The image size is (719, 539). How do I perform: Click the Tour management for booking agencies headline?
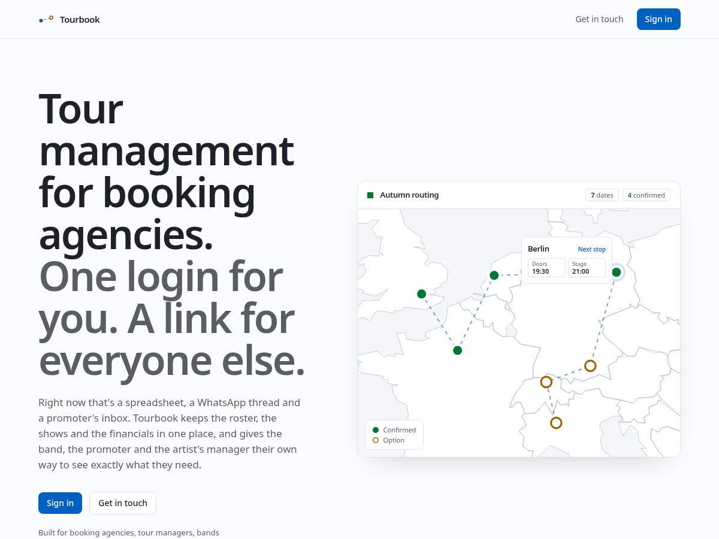pyautogui.click(x=166, y=172)
